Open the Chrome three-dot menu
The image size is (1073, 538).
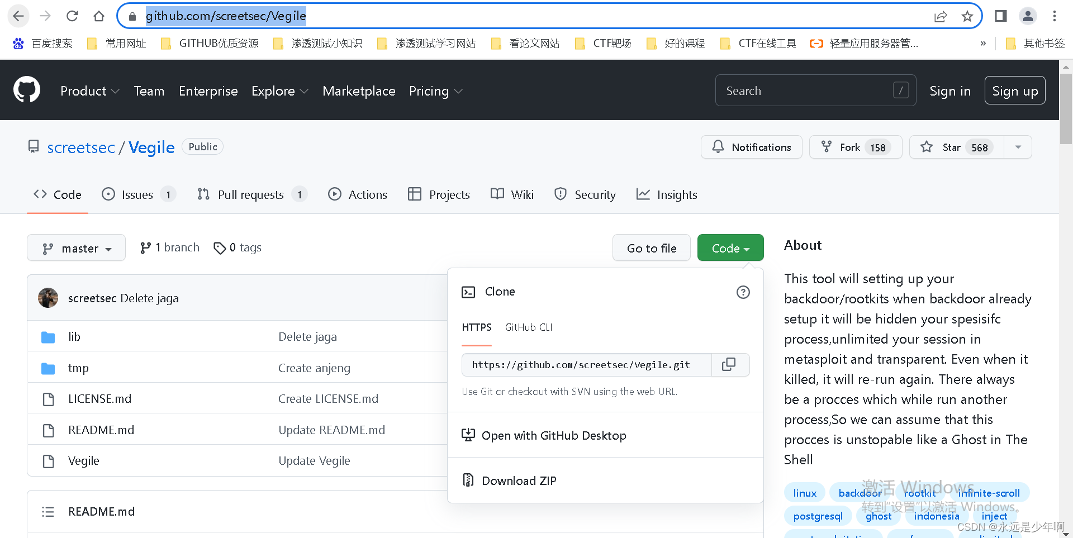coord(1055,16)
